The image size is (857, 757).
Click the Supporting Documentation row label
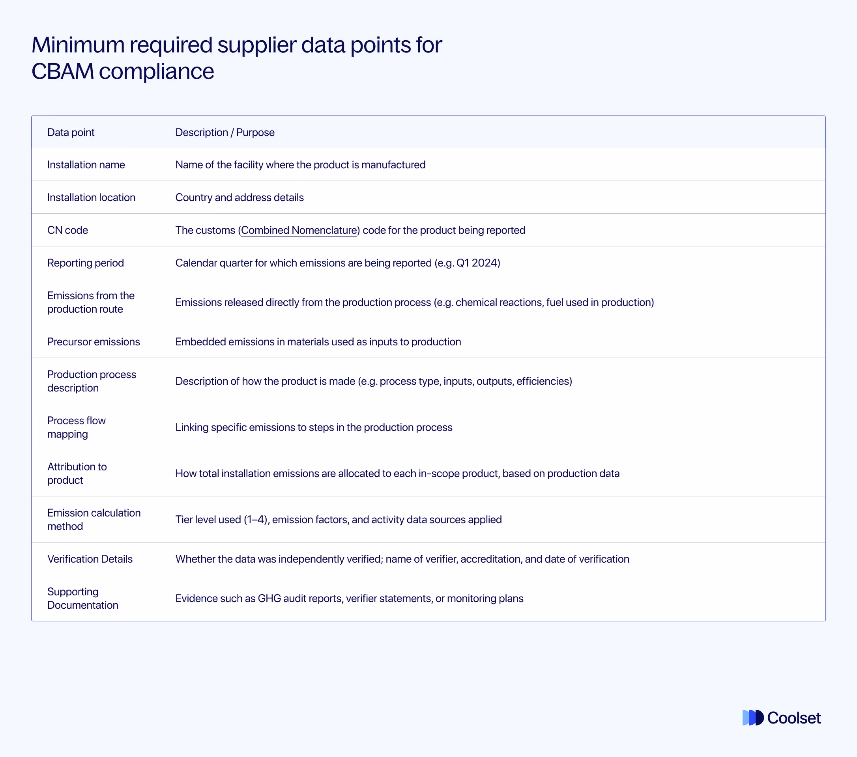point(82,598)
